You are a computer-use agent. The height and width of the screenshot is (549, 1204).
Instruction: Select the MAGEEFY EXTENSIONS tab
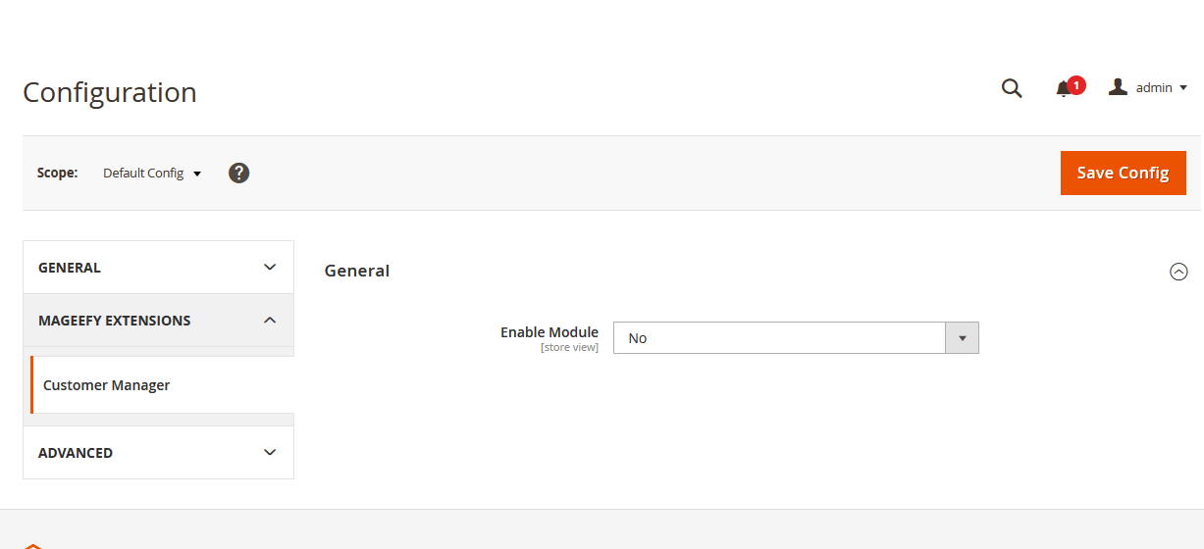click(114, 321)
